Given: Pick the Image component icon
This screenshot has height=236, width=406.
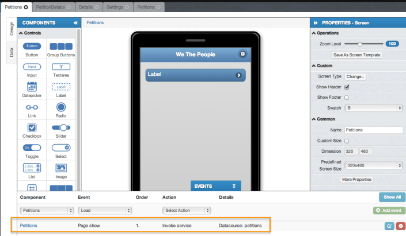Looking at the screenshot, I should pos(60,168).
